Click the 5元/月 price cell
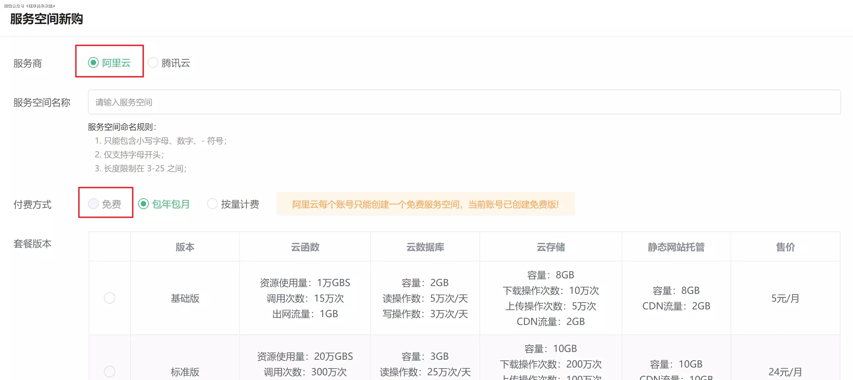The height and width of the screenshot is (380, 853). click(785, 298)
